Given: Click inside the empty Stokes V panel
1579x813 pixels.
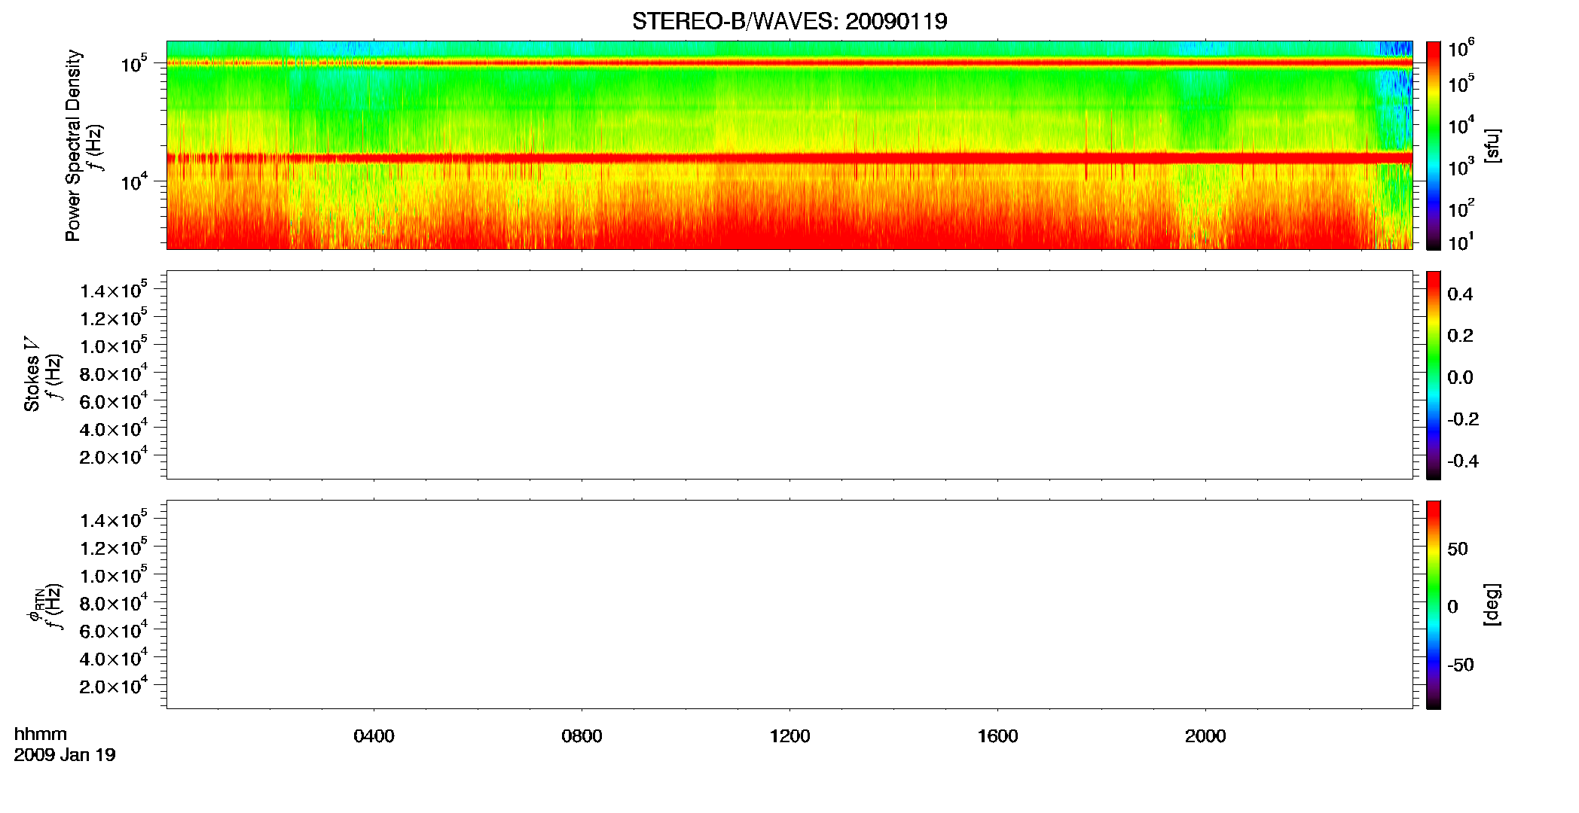Looking at the screenshot, I should coord(789,375).
